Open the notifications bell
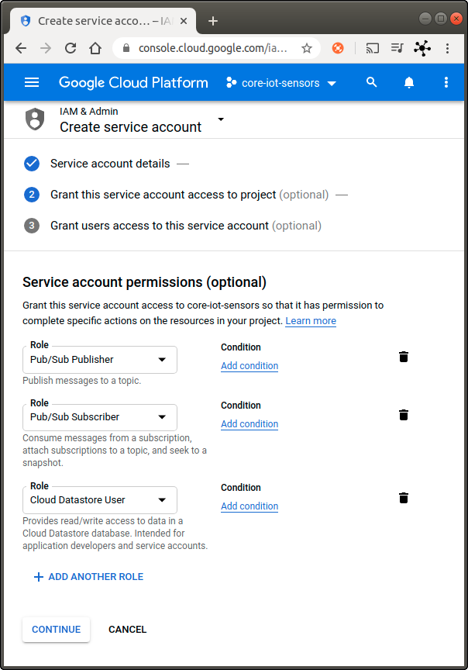This screenshot has height=670, width=468. coord(409,82)
